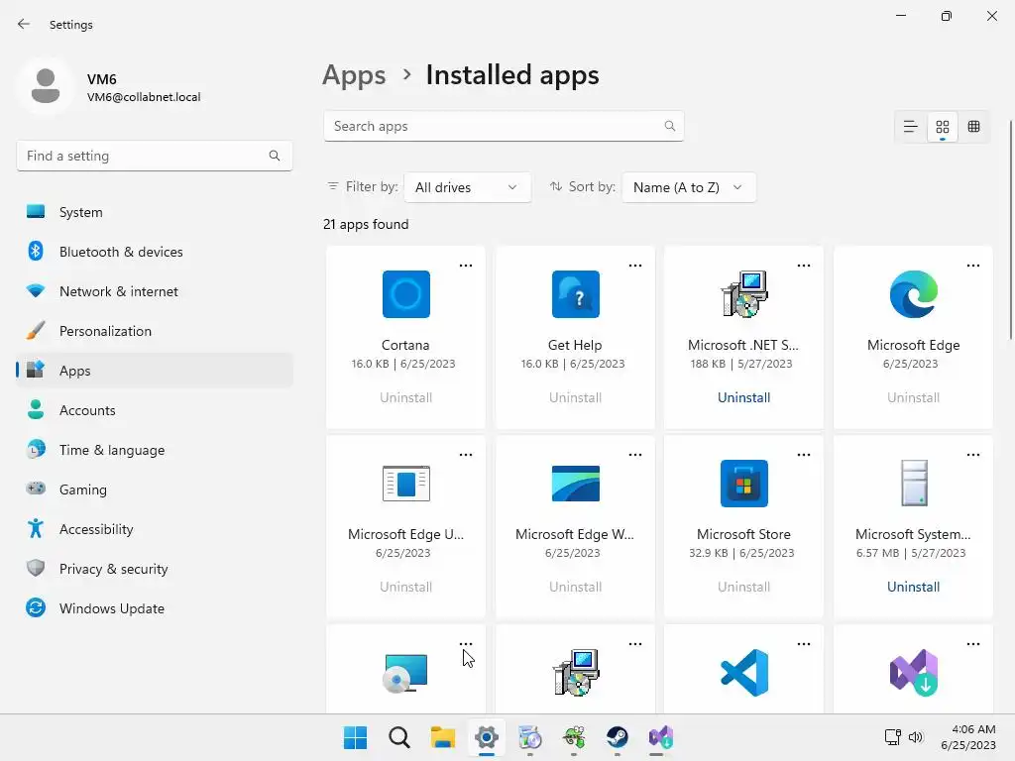Switch to grid view layout
The height and width of the screenshot is (761, 1015).
(942, 126)
